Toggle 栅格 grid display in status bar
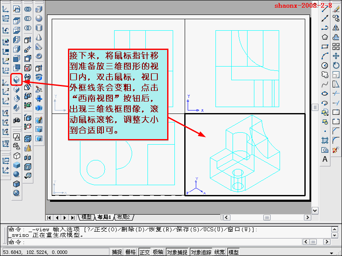The height and width of the screenshot is (256, 342). (130, 252)
